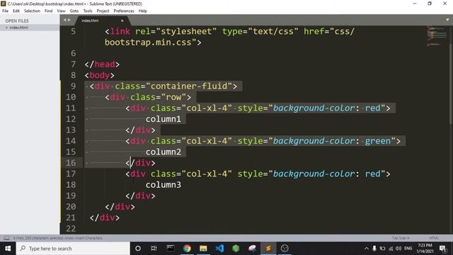The image size is (453, 255).
Task: Click the vertical editor scrollbar
Action: click(x=451, y=84)
